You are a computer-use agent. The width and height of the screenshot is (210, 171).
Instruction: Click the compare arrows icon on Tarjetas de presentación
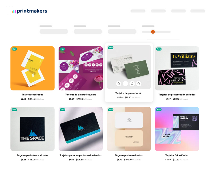125,84
